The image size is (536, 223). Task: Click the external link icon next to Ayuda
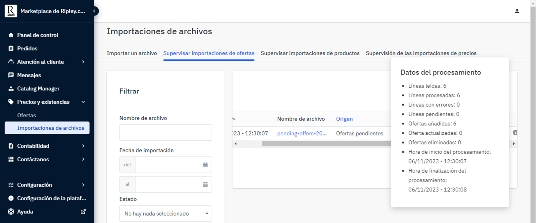[83, 211]
